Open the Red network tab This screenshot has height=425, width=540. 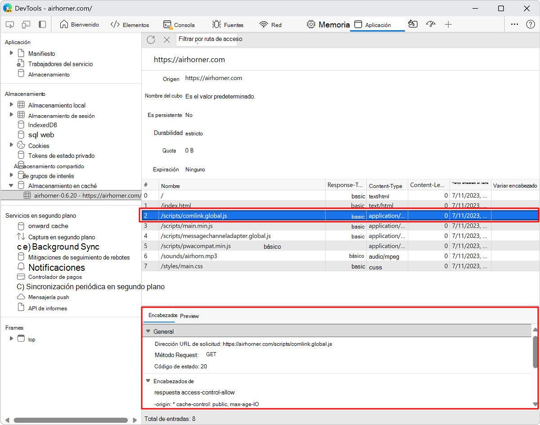pyautogui.click(x=270, y=25)
